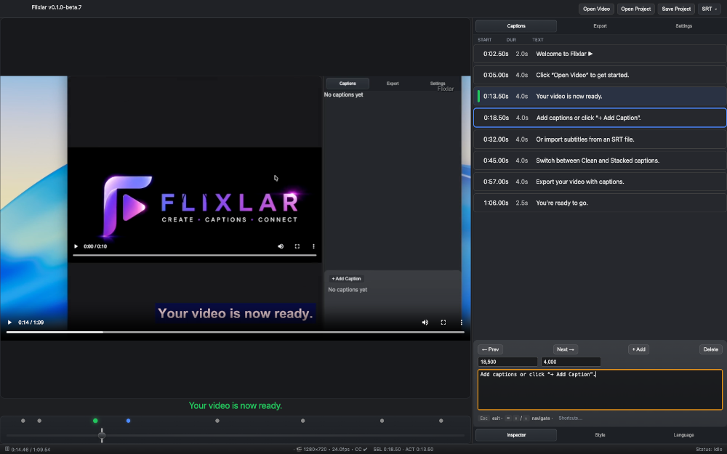This screenshot has width=727, height=454.
Task: Open the SRT format dropdown
Action: pos(710,9)
